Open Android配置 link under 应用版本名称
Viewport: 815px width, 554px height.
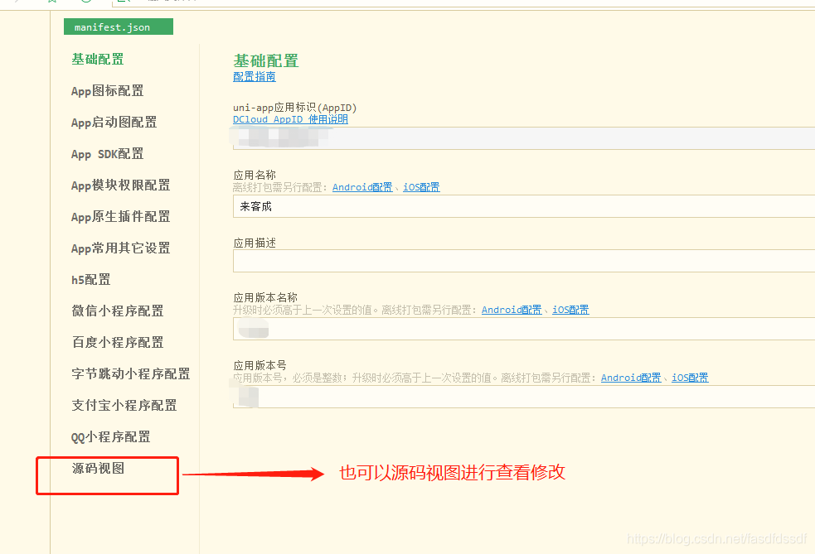(512, 310)
